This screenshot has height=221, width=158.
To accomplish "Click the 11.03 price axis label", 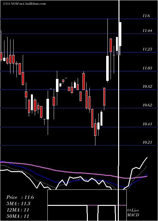I will coord(147,68).
